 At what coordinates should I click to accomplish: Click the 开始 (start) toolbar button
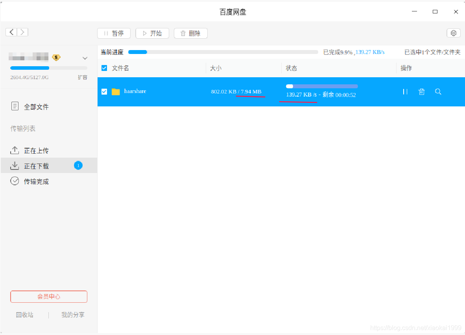point(152,33)
